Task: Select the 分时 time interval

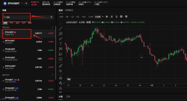Action: point(61,17)
